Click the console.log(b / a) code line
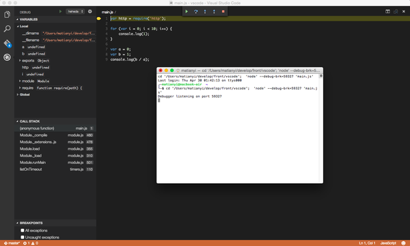Image resolution: width=410 pixels, height=246 pixels. point(130,59)
